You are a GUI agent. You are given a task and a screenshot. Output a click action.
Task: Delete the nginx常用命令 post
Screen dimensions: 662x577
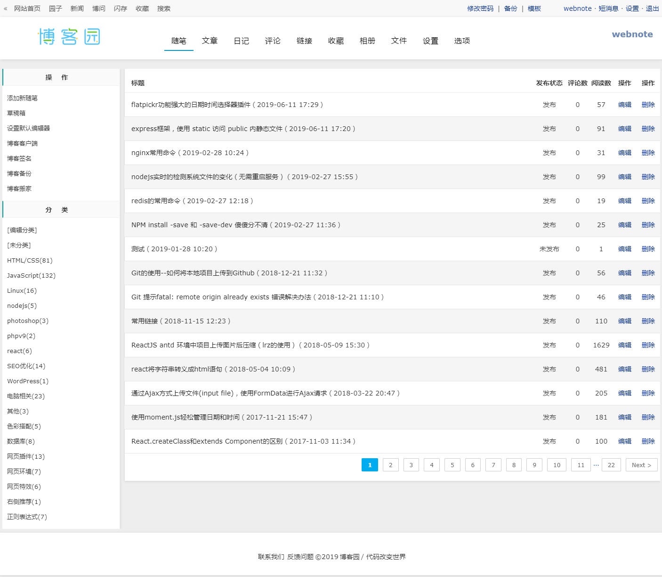click(x=648, y=153)
